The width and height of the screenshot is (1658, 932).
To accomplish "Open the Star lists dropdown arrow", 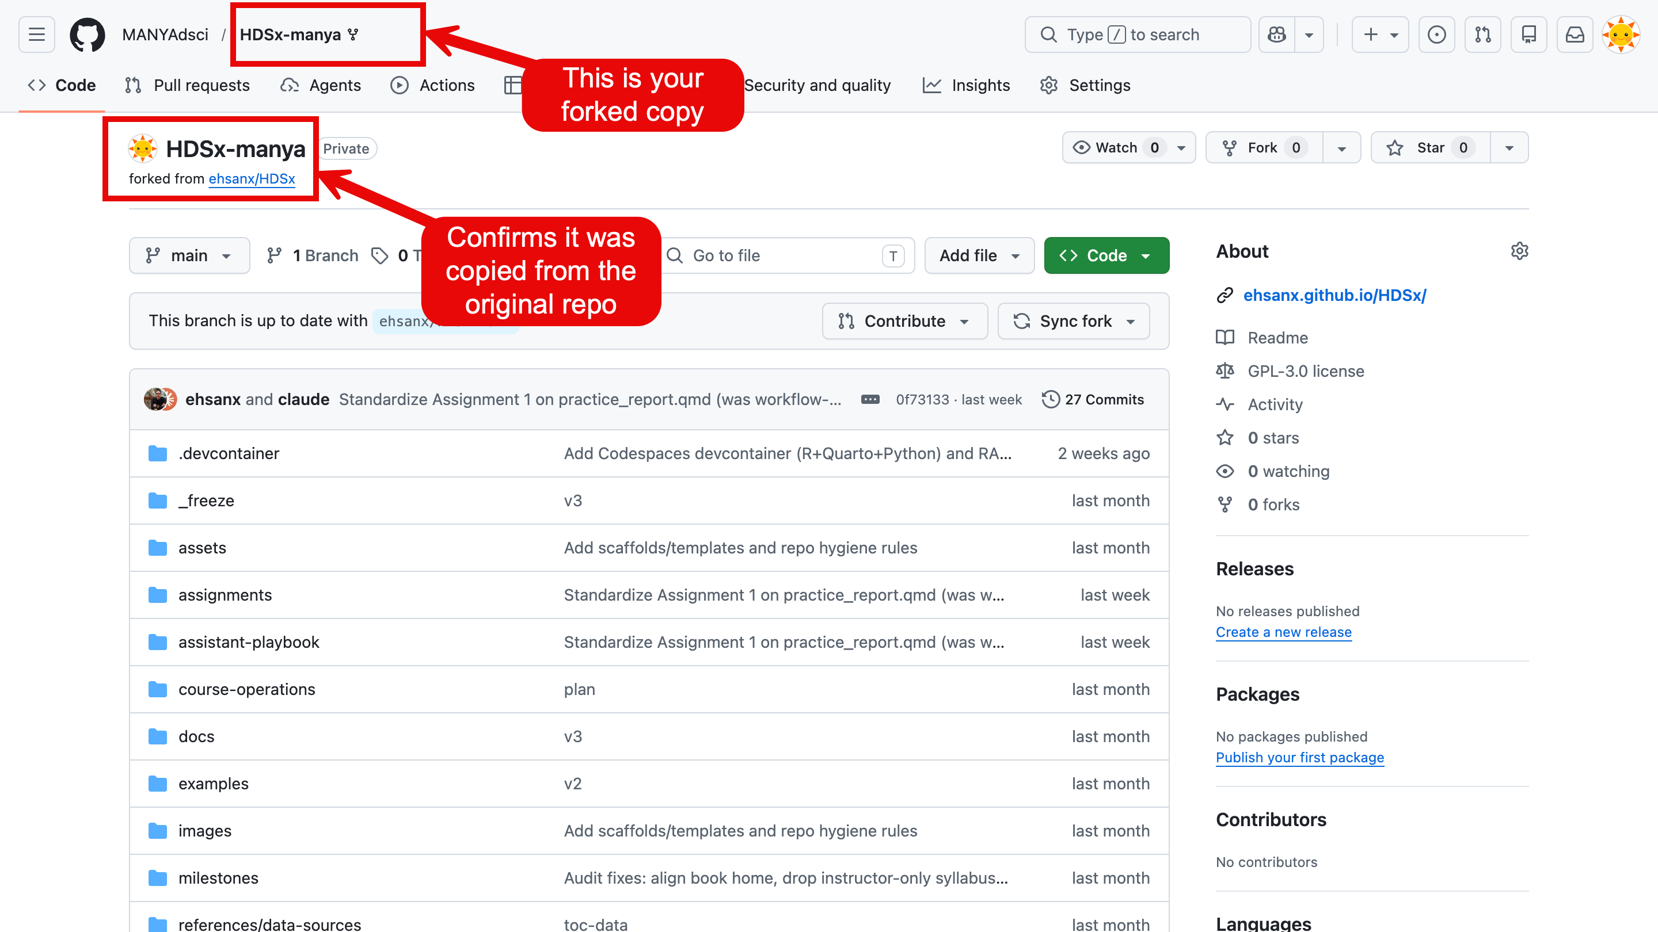I will (1509, 148).
